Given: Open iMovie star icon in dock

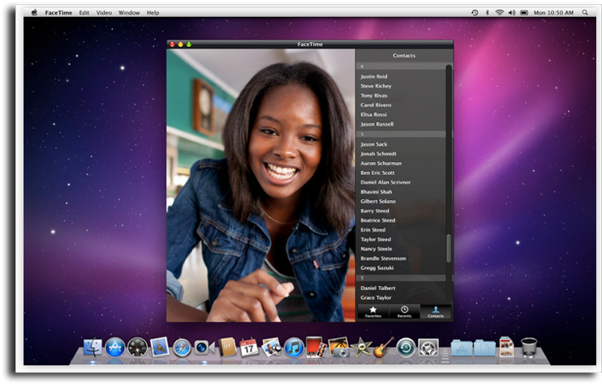Looking at the screenshot, I should point(361,348).
